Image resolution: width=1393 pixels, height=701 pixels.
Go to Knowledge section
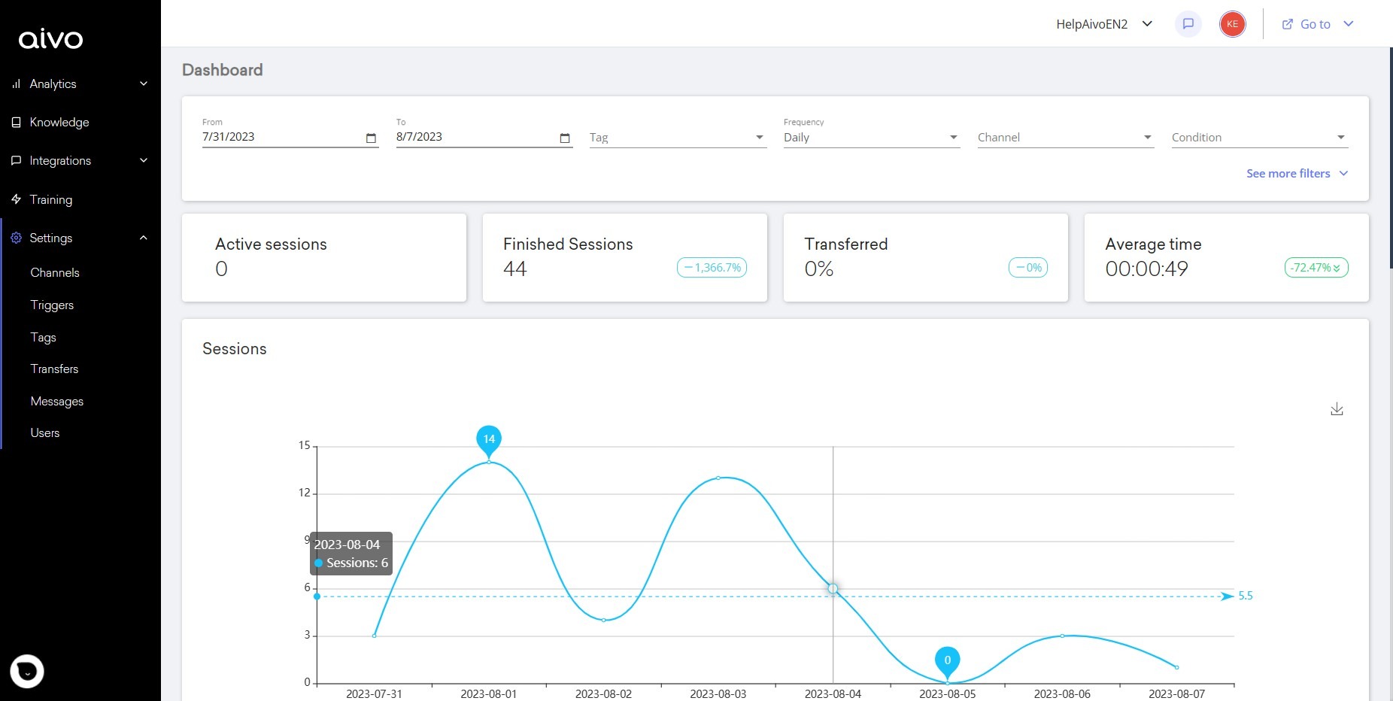click(x=59, y=122)
